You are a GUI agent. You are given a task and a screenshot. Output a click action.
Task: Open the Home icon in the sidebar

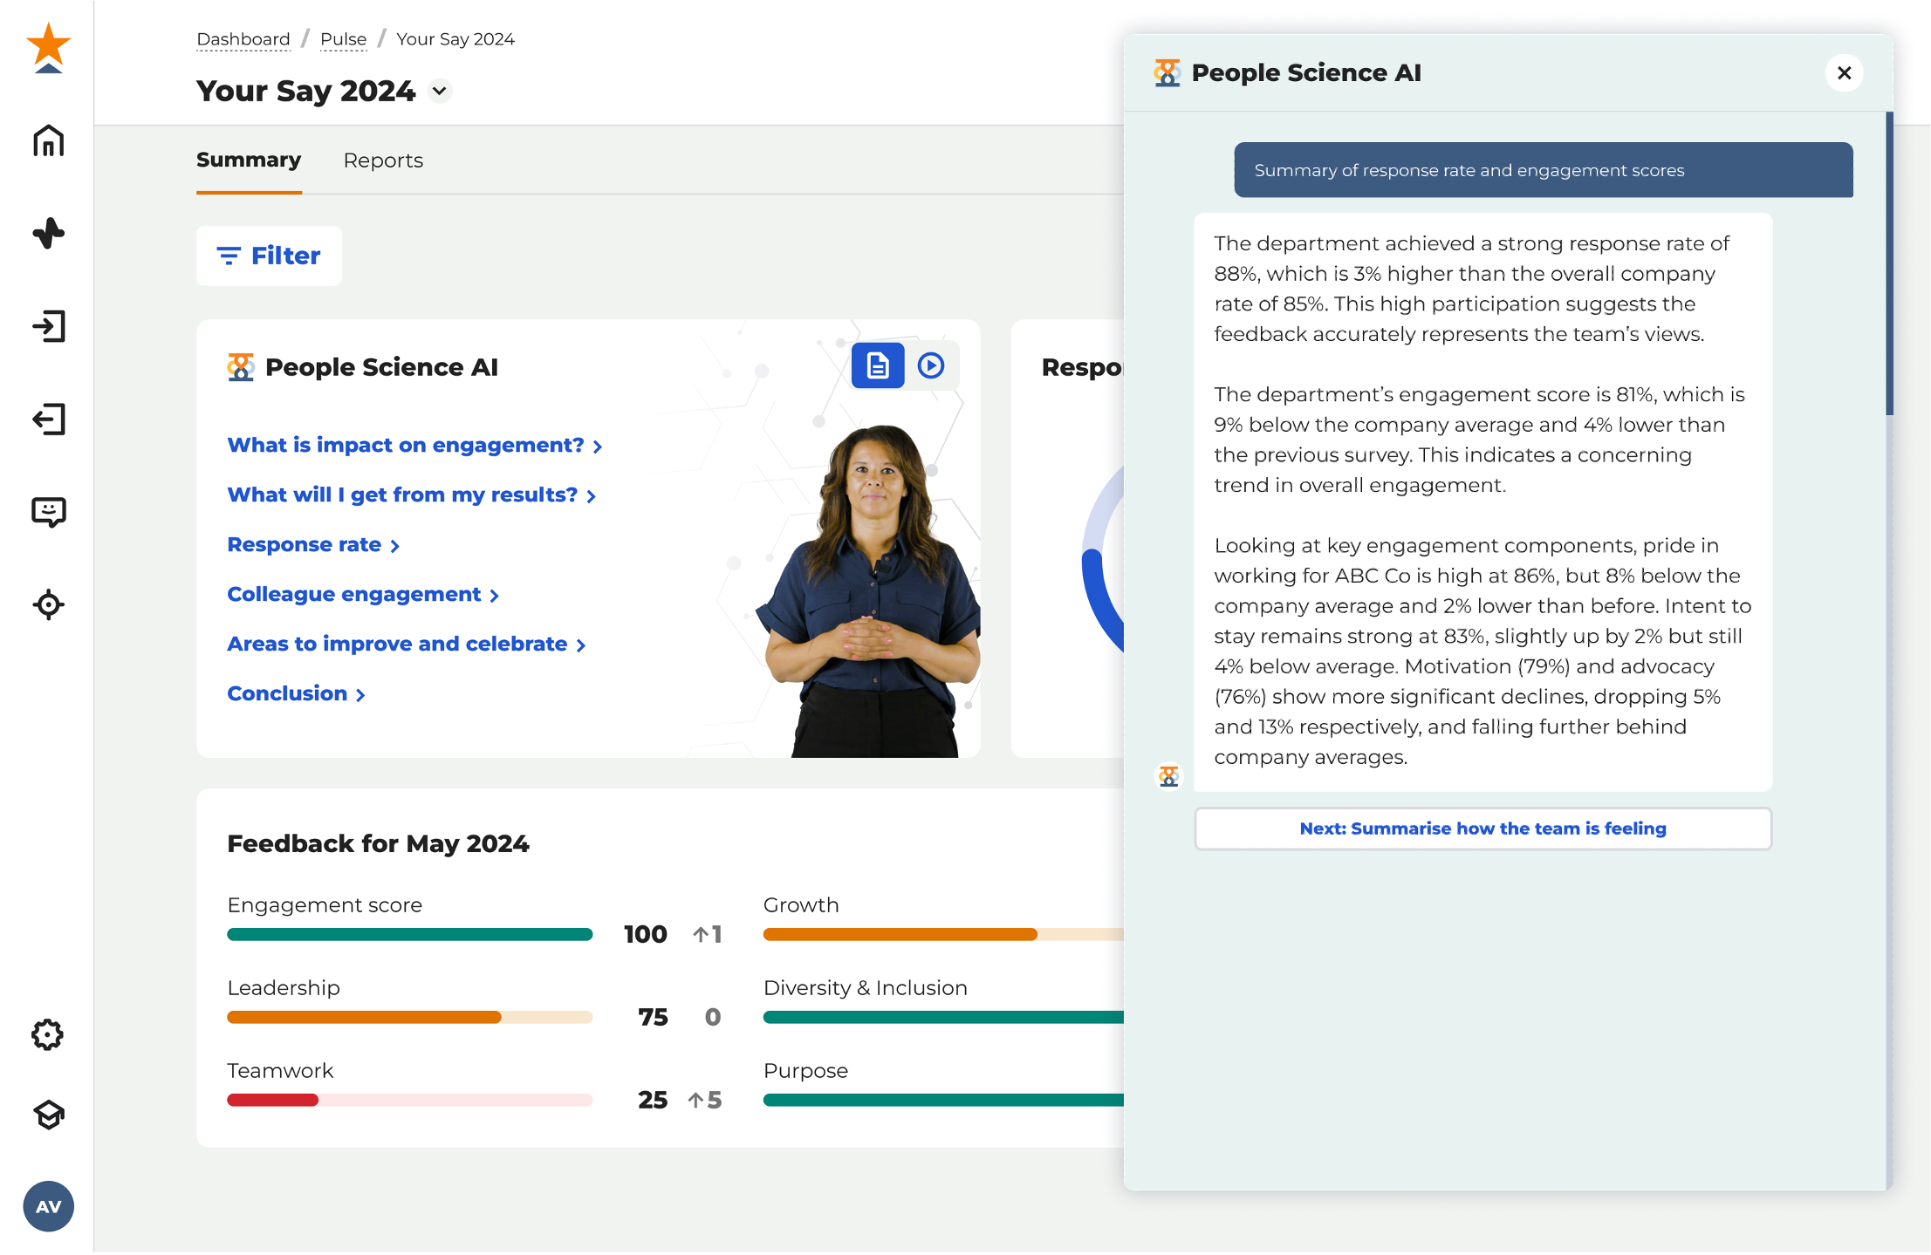click(x=48, y=140)
